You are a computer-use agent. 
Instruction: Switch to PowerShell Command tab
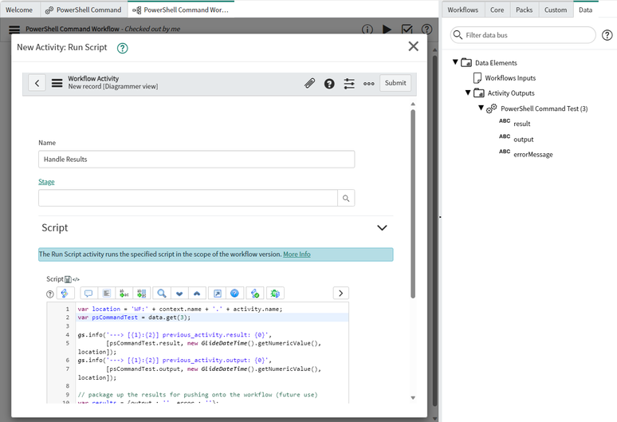click(84, 10)
